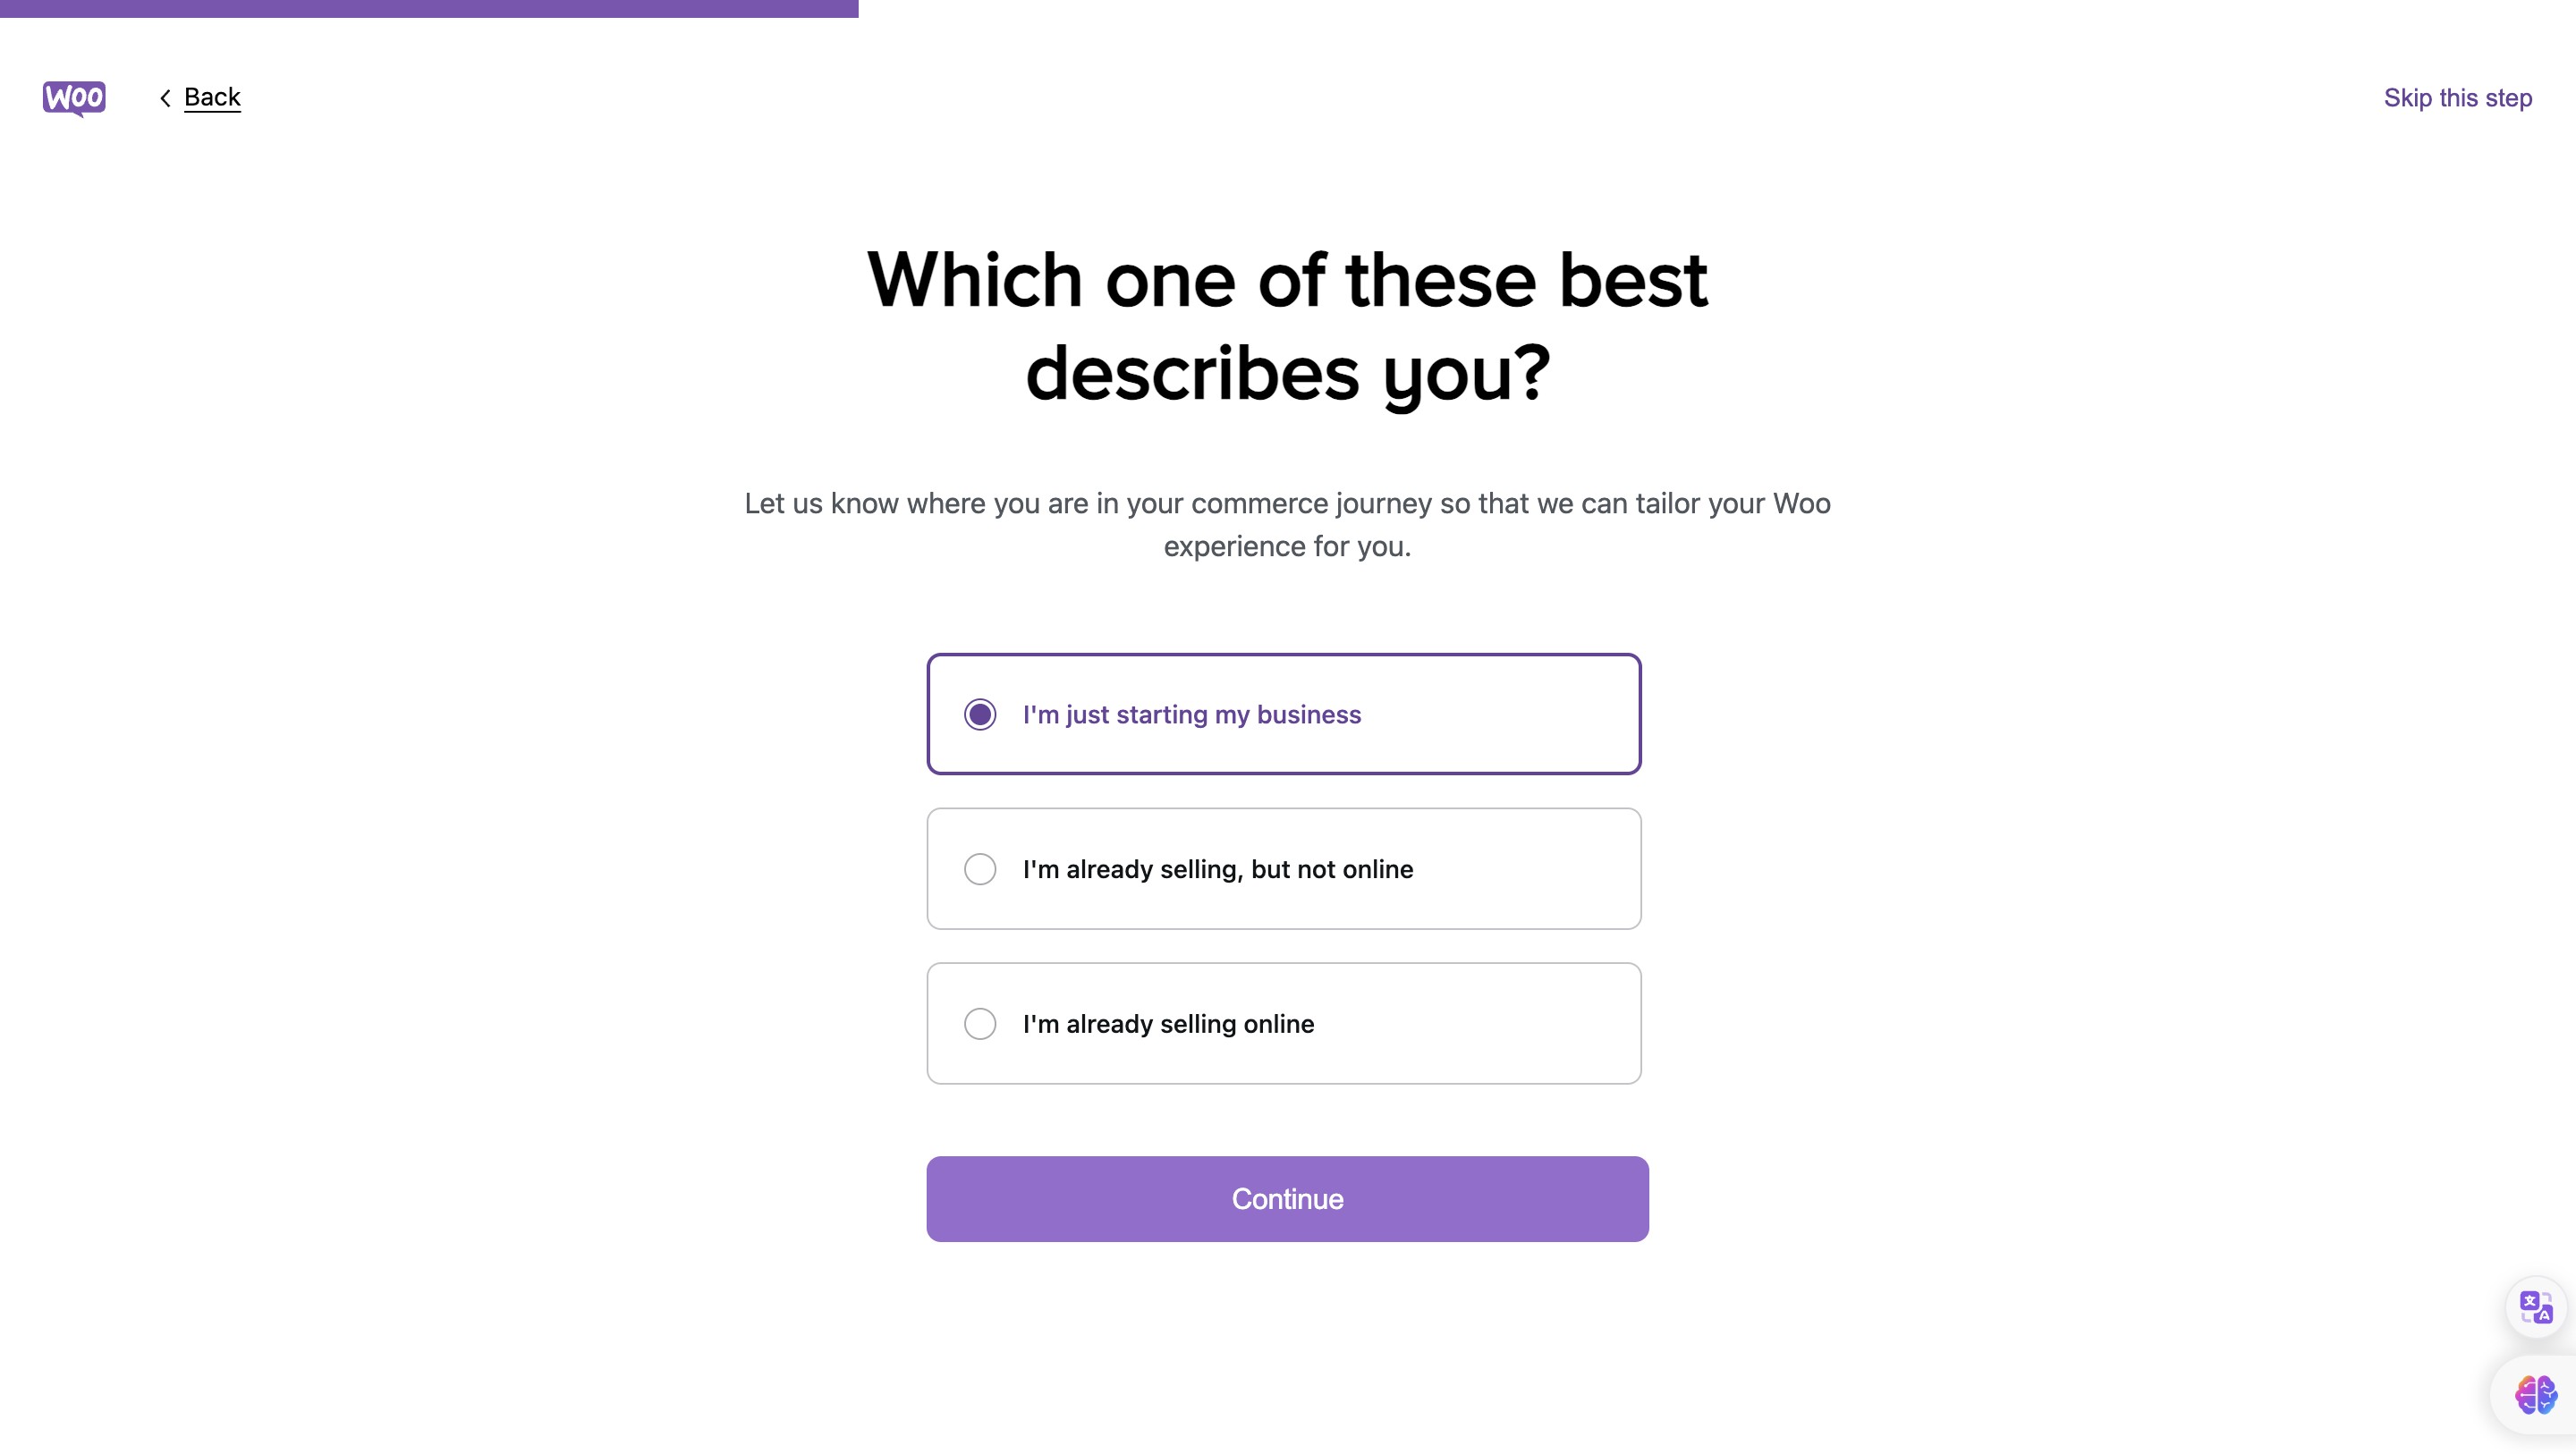2576x1454 pixels.
Task: Open the translate floating widget icon
Action: pos(2535,1306)
